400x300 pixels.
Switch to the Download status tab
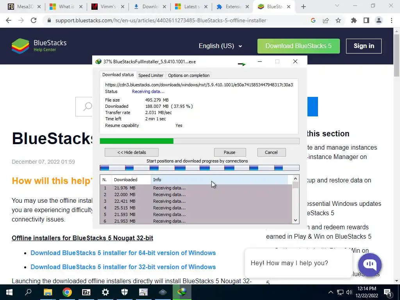[x=118, y=75]
